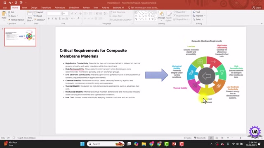Select slide 1 thumbnail in the slide panel
This screenshot has width=264, height=148.
coord(20,37)
